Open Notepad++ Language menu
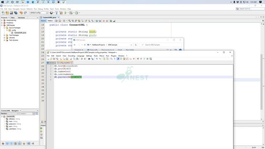Viewport: 265px width, 149px height. 80,56
